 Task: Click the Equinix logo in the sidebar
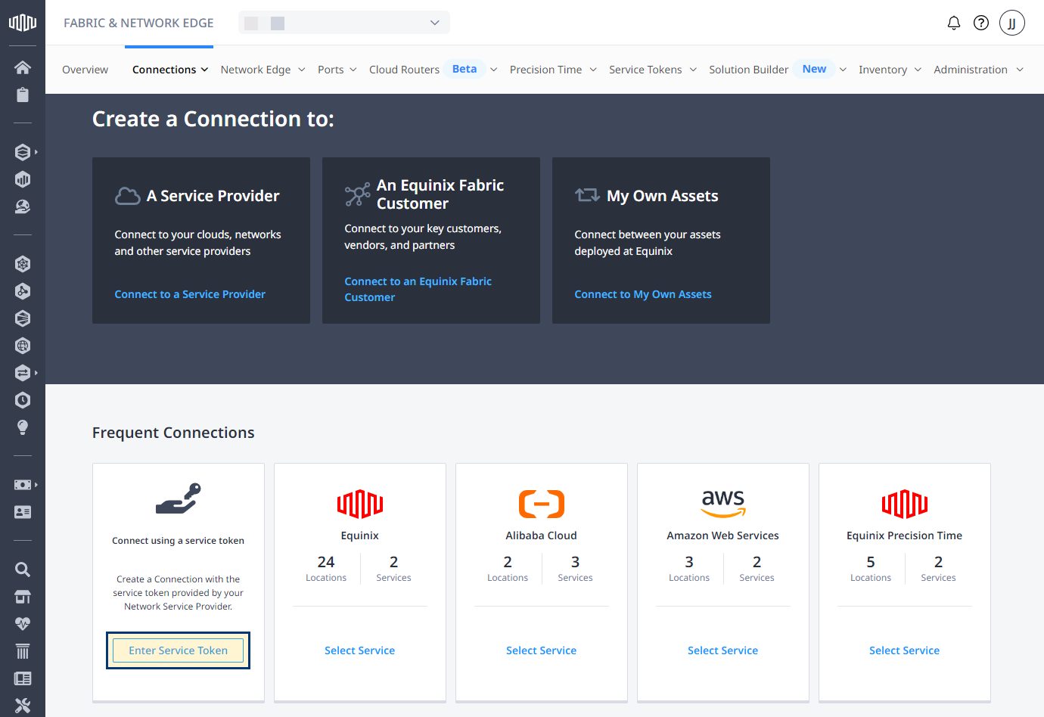pos(23,23)
